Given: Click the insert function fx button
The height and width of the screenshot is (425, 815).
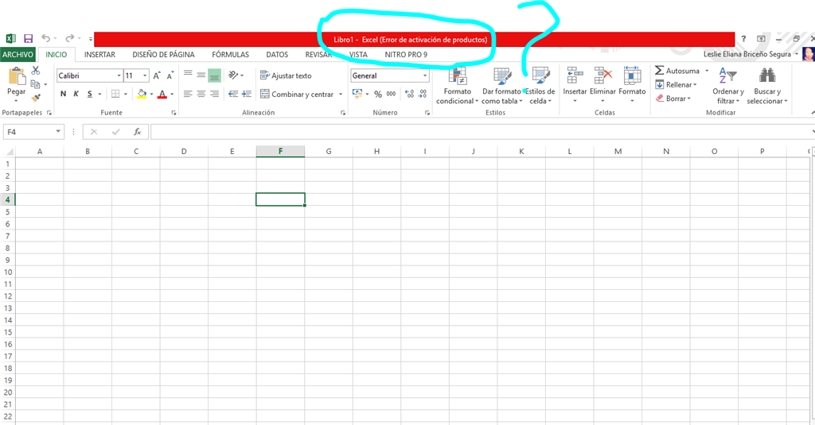Looking at the screenshot, I should pos(137,132).
